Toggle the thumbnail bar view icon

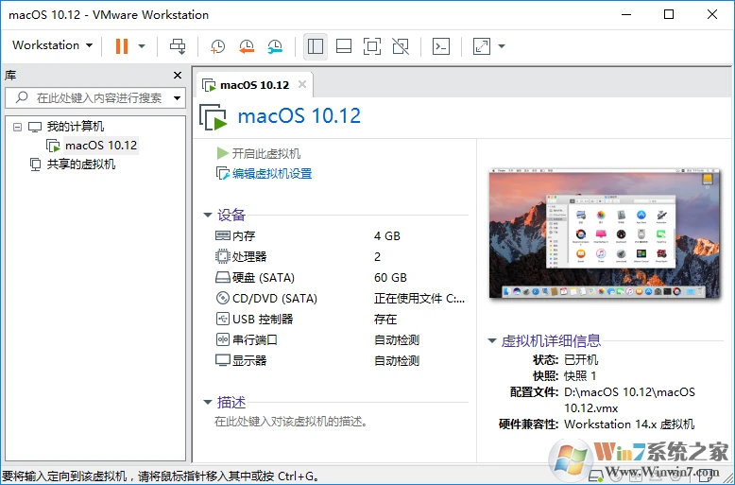point(344,45)
